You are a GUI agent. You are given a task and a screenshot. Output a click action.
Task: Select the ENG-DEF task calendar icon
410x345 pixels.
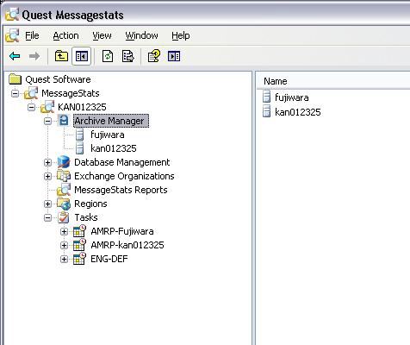click(79, 259)
